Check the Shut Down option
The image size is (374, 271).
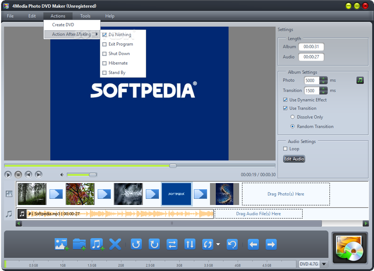105,54
